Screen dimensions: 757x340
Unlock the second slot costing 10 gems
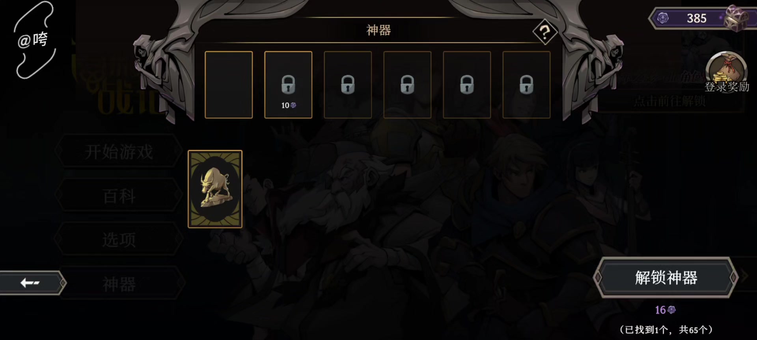288,85
